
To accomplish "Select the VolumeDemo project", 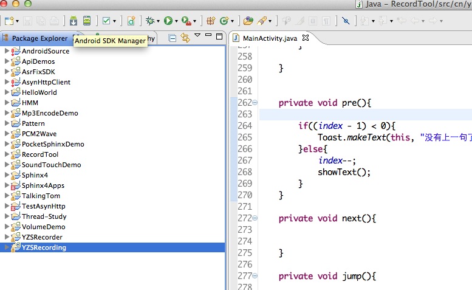I will pos(44,227).
